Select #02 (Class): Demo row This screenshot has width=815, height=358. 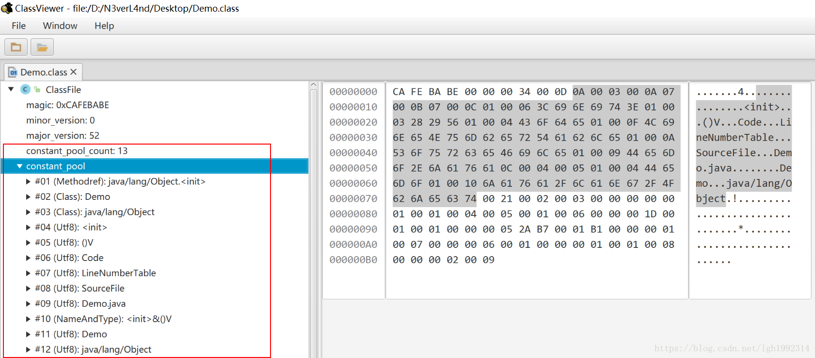(72, 196)
